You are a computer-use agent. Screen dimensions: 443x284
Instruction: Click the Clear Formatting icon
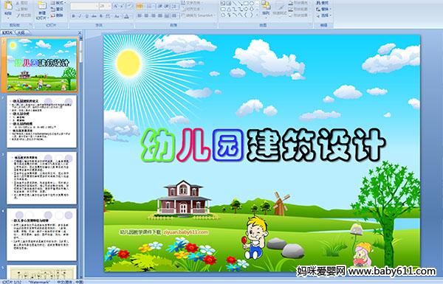coord(129,6)
